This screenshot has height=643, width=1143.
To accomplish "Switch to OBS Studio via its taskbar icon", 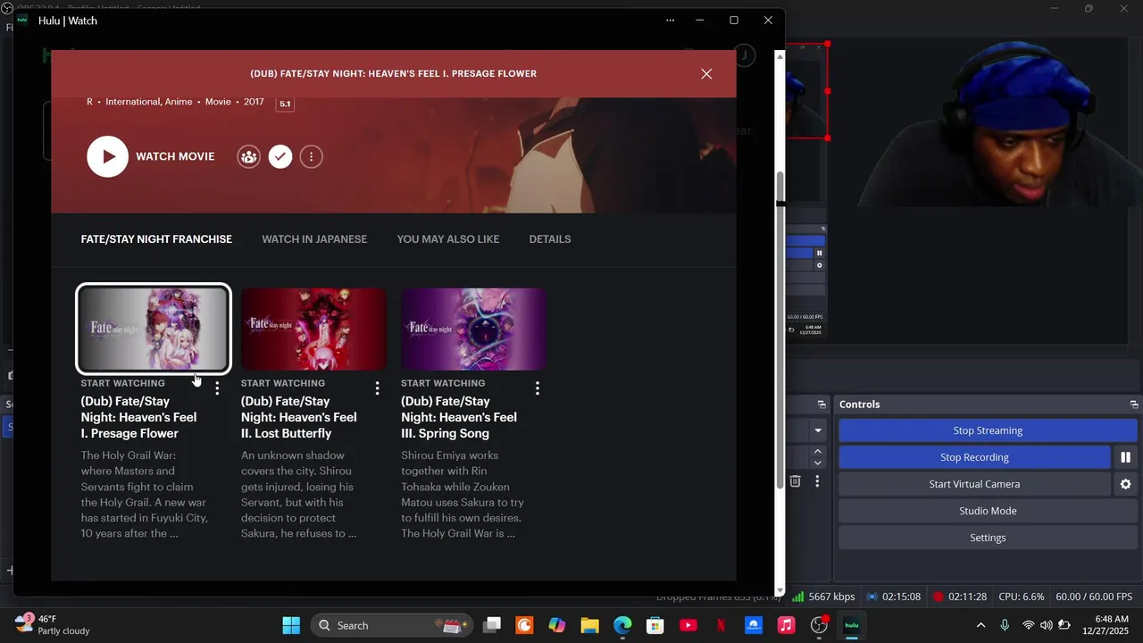I will [819, 625].
